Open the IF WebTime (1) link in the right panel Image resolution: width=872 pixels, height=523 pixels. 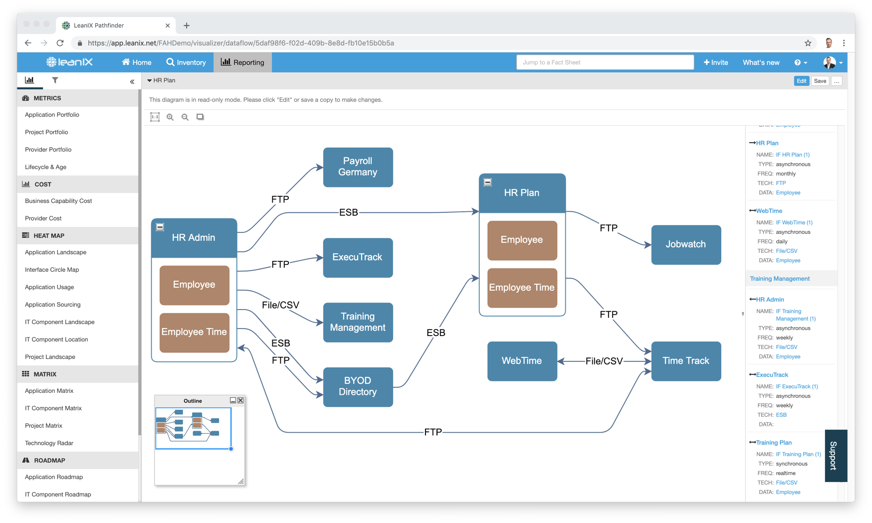point(794,222)
